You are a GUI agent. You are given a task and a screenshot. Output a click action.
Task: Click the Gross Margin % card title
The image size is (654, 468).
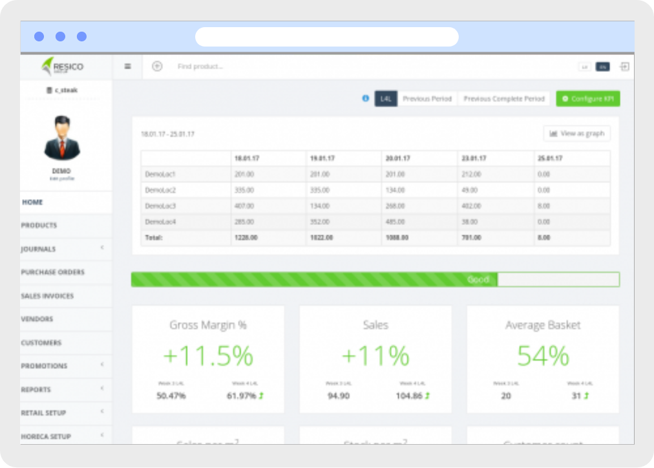[x=207, y=325]
